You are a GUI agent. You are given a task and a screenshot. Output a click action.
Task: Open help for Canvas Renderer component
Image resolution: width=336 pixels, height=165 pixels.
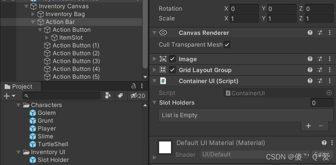(x=310, y=33)
